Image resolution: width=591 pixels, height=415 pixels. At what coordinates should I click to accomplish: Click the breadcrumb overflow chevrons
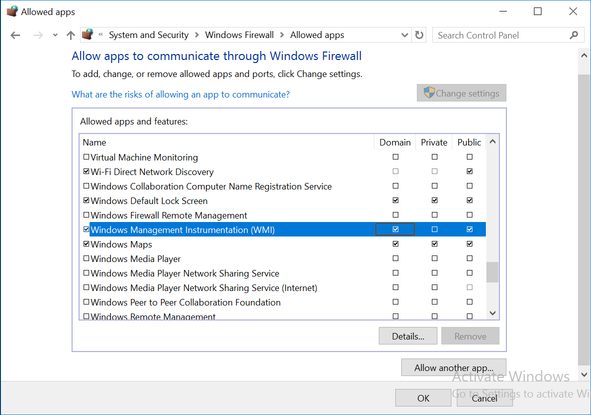click(101, 34)
